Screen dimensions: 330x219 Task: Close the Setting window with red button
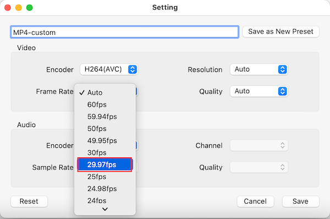(x=8, y=8)
